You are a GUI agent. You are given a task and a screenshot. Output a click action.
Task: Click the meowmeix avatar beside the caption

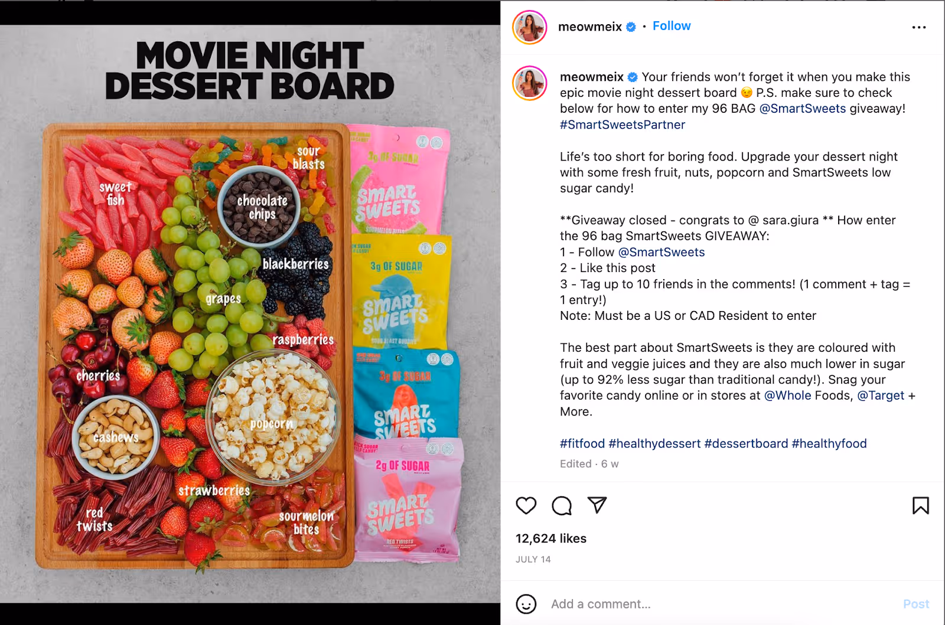pyautogui.click(x=530, y=83)
